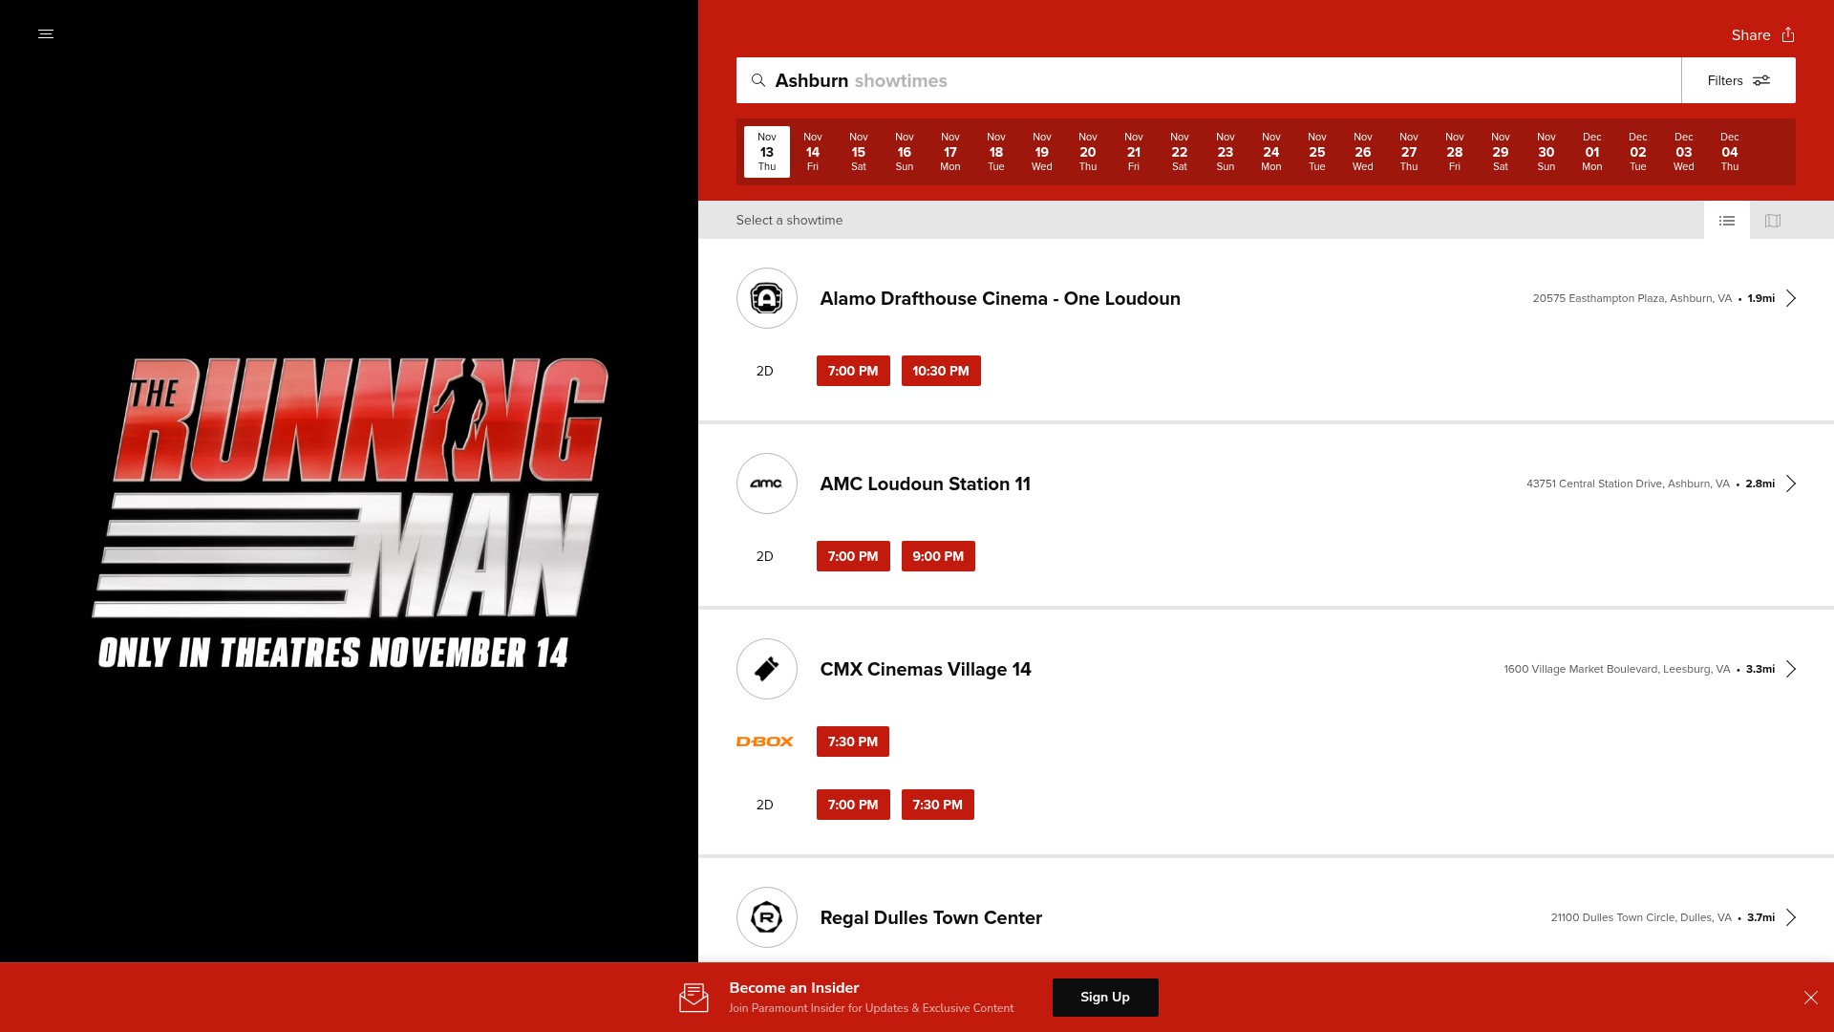Viewport: 1834px width, 1032px height.
Task: Click the 1600 Village Market Boulevard address
Action: pos(1617,669)
